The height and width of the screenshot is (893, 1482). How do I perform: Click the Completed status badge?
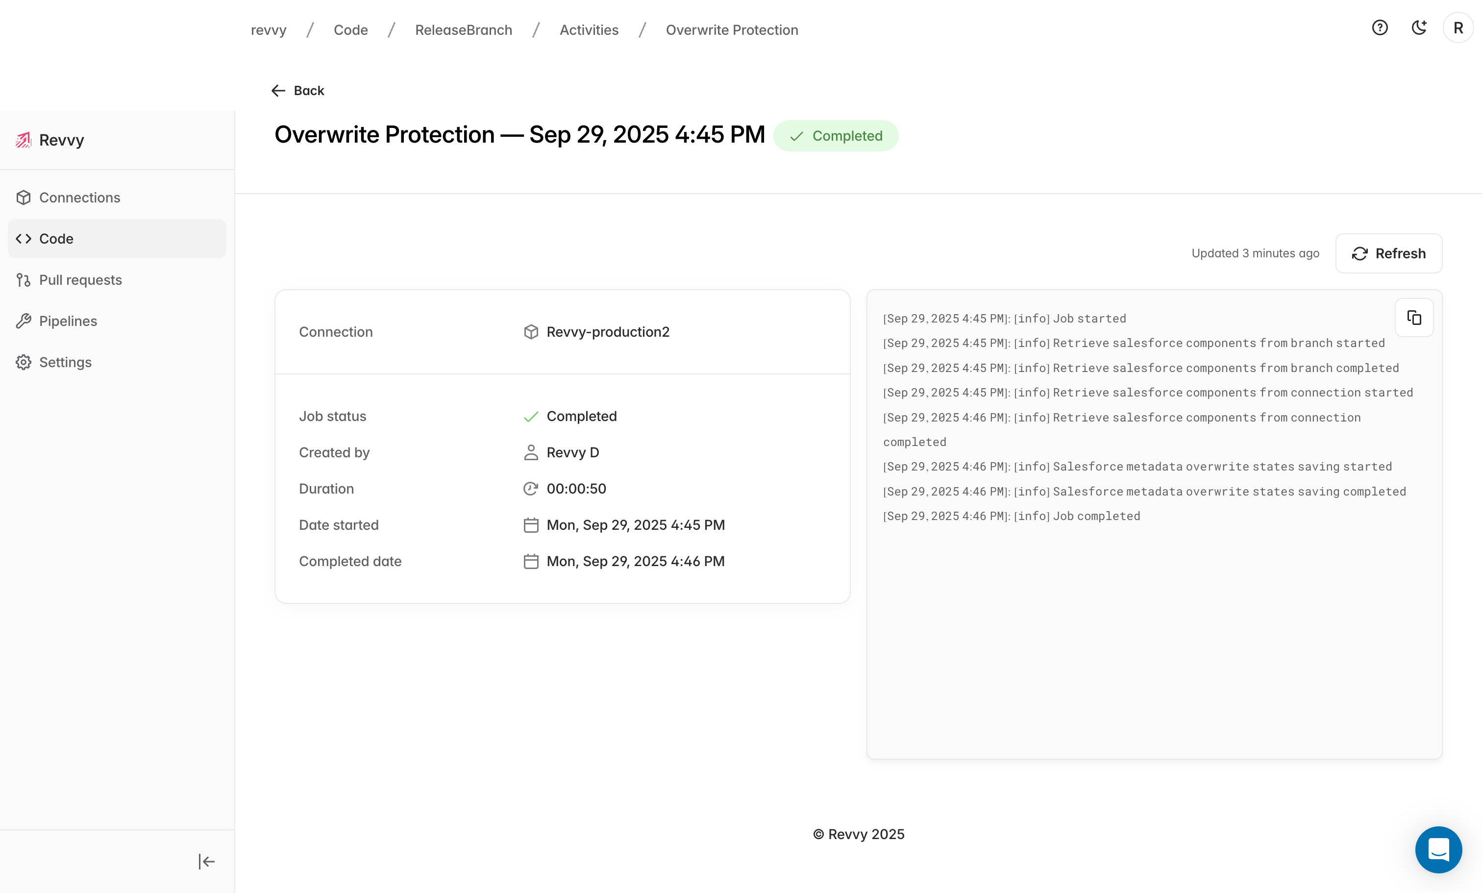[836, 136]
